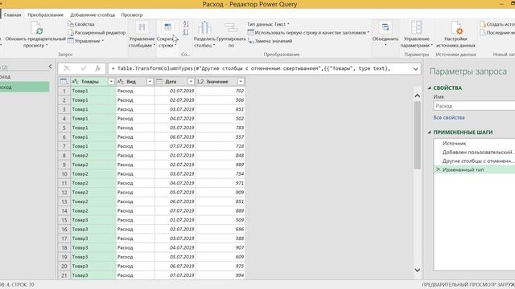
Task: Open the Просмотр (View) tab
Action: (x=132, y=14)
